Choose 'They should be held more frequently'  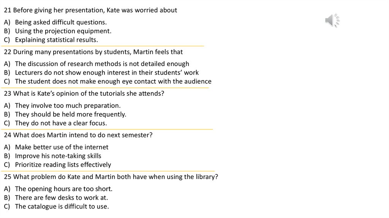pos(71,114)
